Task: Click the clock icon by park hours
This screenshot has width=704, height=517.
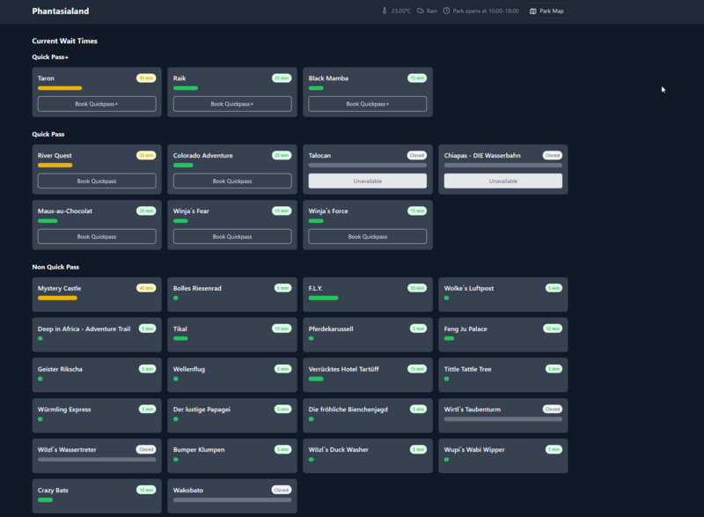Action: [446, 11]
